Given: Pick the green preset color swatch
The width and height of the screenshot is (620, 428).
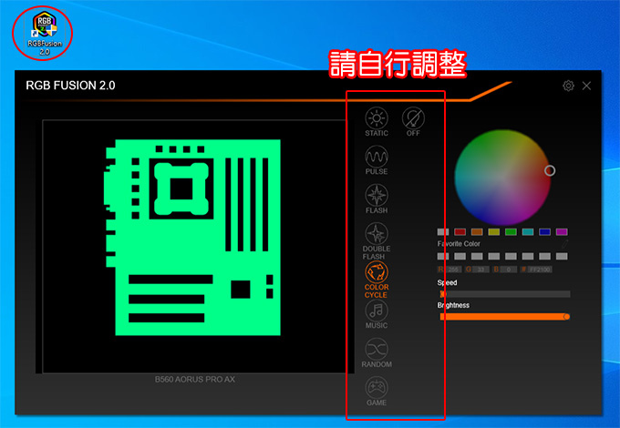Looking at the screenshot, I should pos(511,232).
